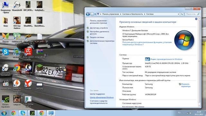The width and height of the screenshot is (206, 116).
Task: Click System window button in taskbar
Action: (x=51, y=113)
